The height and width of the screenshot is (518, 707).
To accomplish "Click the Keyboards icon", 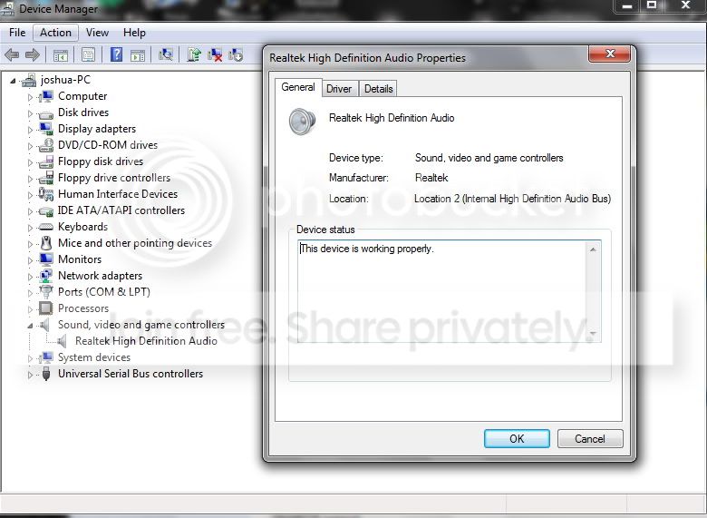I will [46, 227].
